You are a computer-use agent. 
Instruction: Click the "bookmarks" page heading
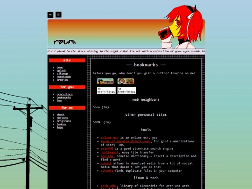pos(146,65)
